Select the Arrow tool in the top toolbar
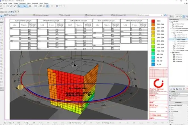Screen dimensions: 188x125 [x=19, y=6]
